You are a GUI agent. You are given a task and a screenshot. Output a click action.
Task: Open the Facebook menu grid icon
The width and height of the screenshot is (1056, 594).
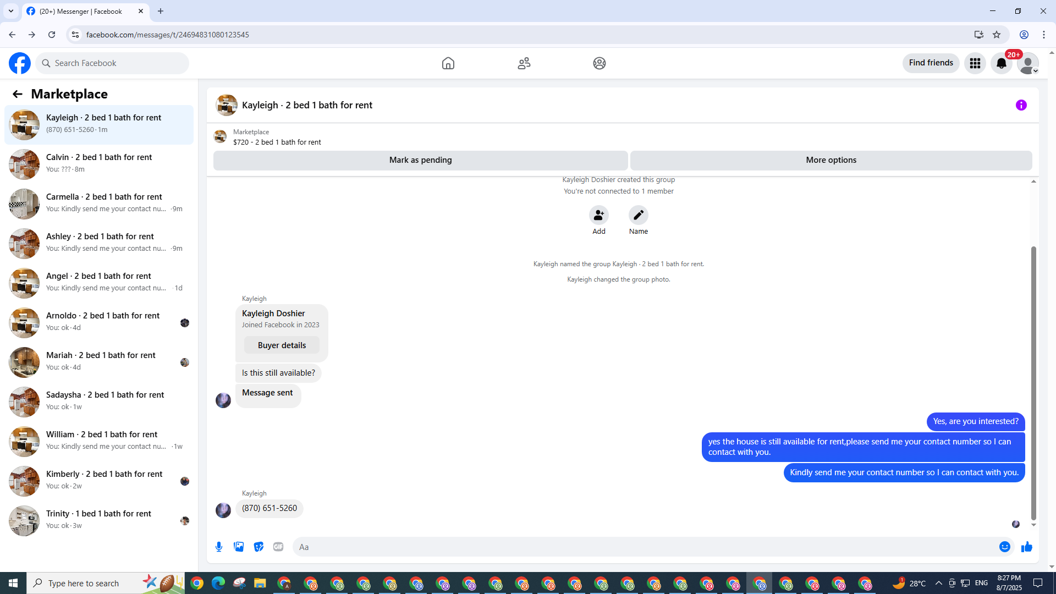click(x=975, y=63)
